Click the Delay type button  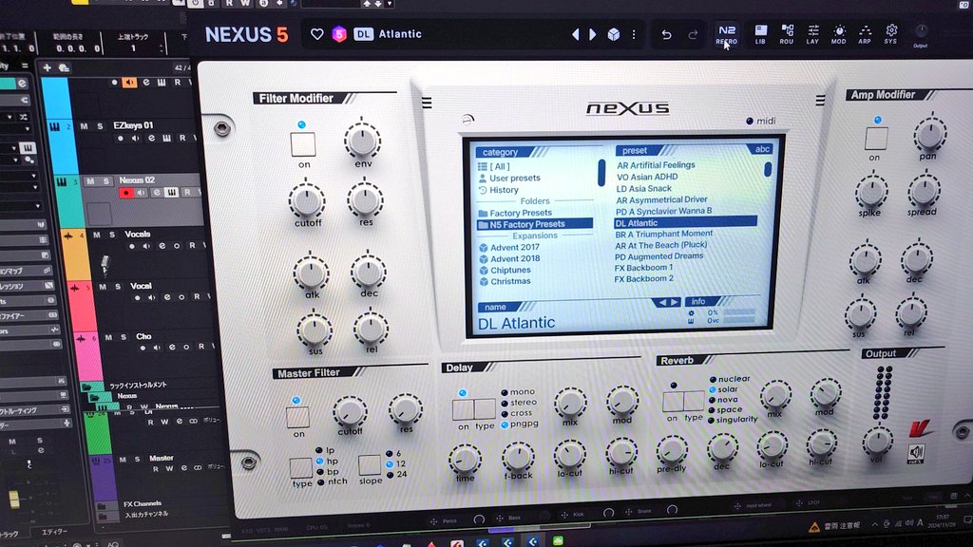pyautogui.click(x=485, y=409)
